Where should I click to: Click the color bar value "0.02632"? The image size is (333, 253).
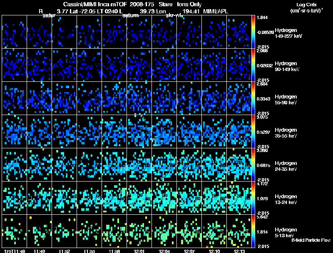click(264, 66)
